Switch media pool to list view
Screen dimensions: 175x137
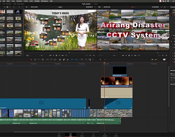click(x=10, y=7)
